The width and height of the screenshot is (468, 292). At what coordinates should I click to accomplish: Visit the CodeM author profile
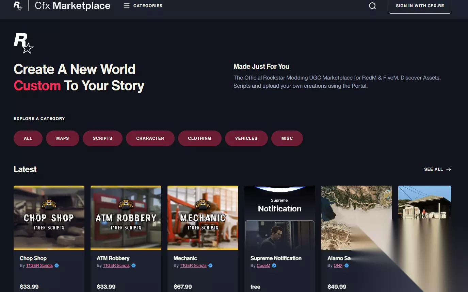pos(263,265)
